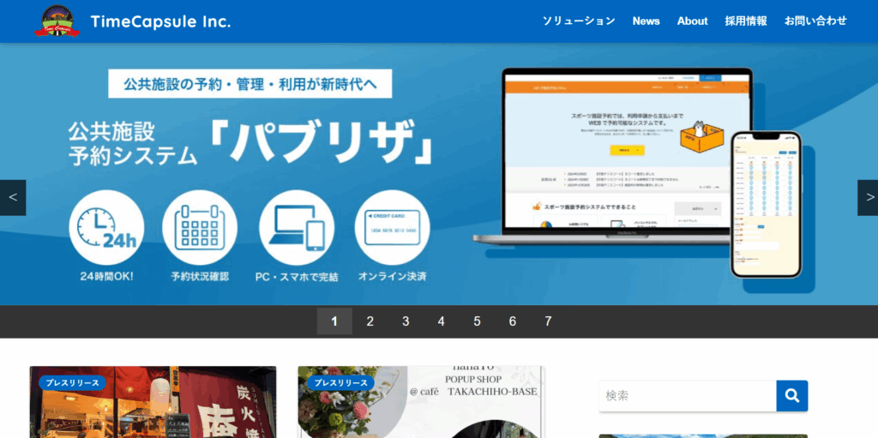The height and width of the screenshot is (438, 878).
Task: Navigate to the About page
Action: pos(692,21)
